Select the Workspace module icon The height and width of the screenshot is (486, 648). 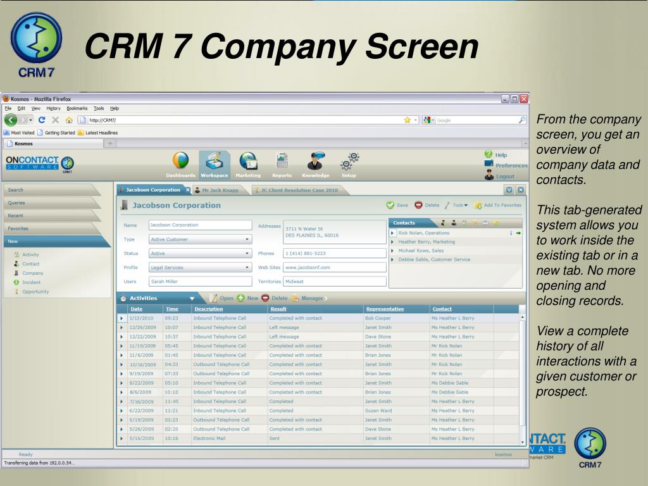214,161
